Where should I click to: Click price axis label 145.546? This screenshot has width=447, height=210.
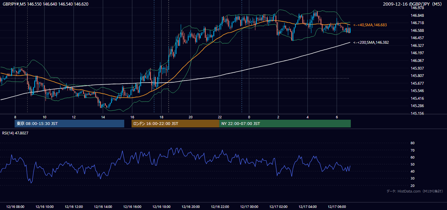point(417,91)
